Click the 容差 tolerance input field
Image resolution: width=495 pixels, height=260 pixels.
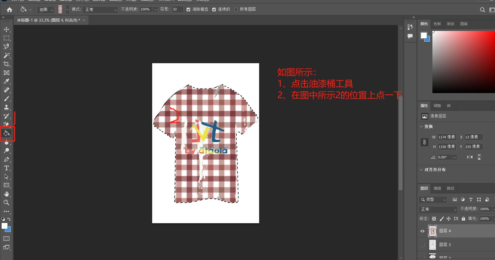[177, 9]
